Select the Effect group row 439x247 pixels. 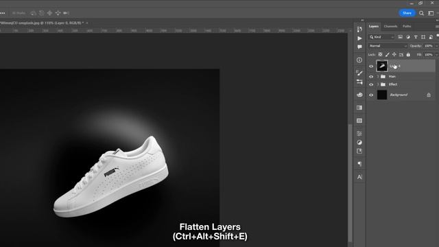click(x=401, y=84)
